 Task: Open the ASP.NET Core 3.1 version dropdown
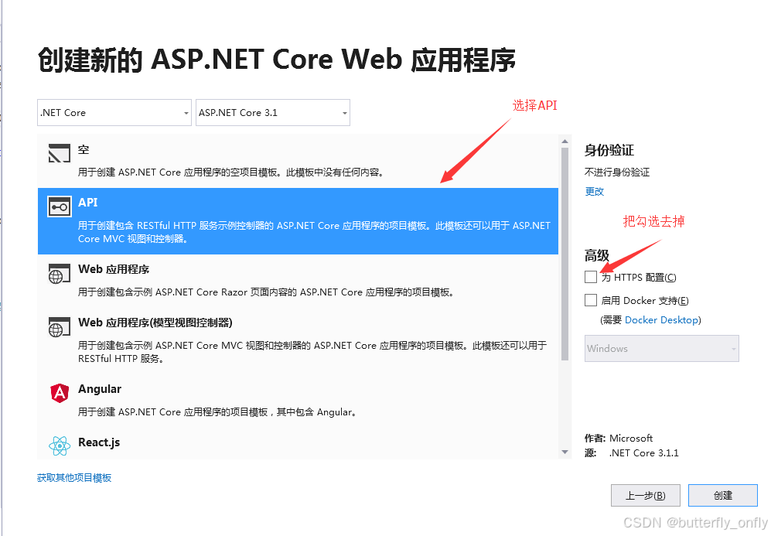273,113
